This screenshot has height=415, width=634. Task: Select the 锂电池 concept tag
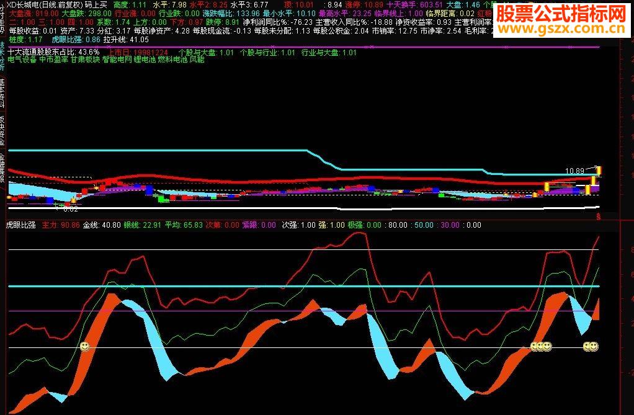click(145, 60)
